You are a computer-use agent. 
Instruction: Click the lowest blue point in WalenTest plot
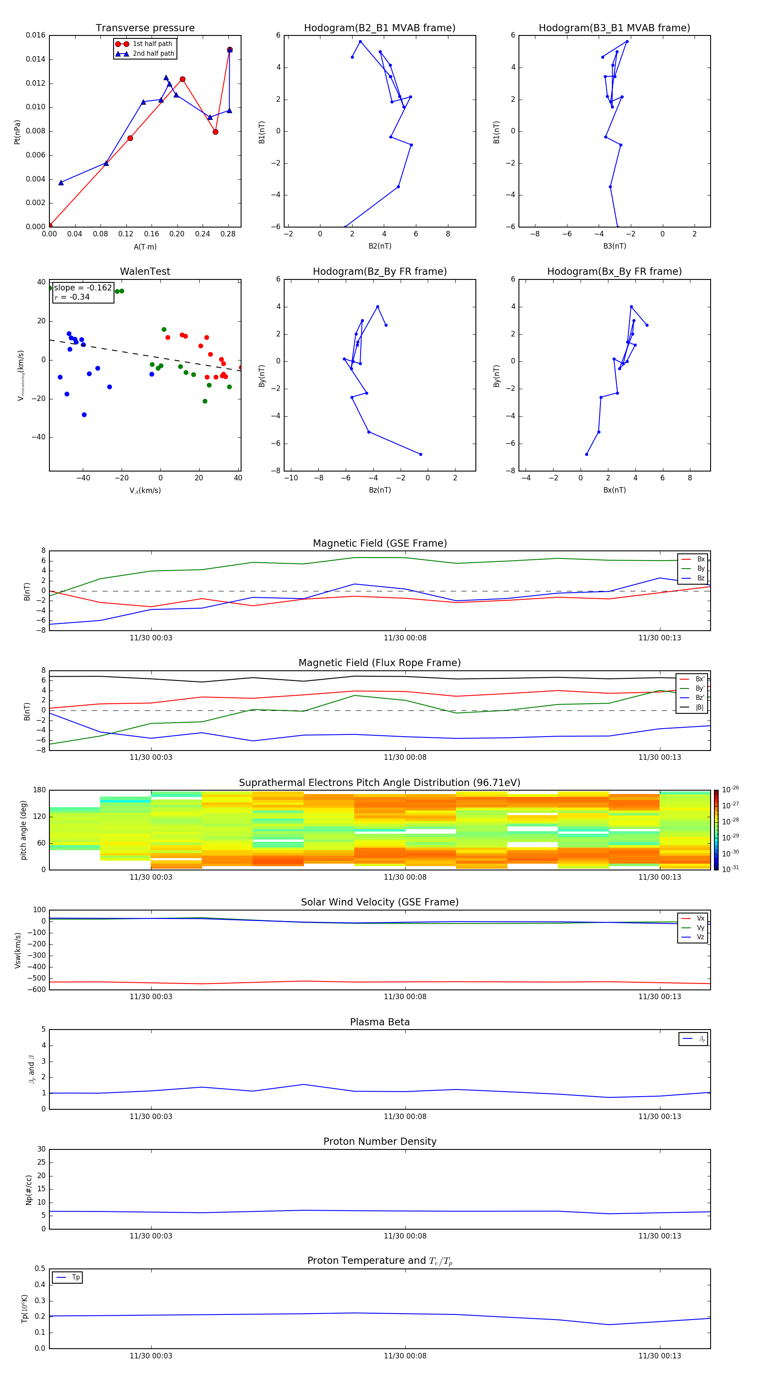pyautogui.click(x=84, y=415)
